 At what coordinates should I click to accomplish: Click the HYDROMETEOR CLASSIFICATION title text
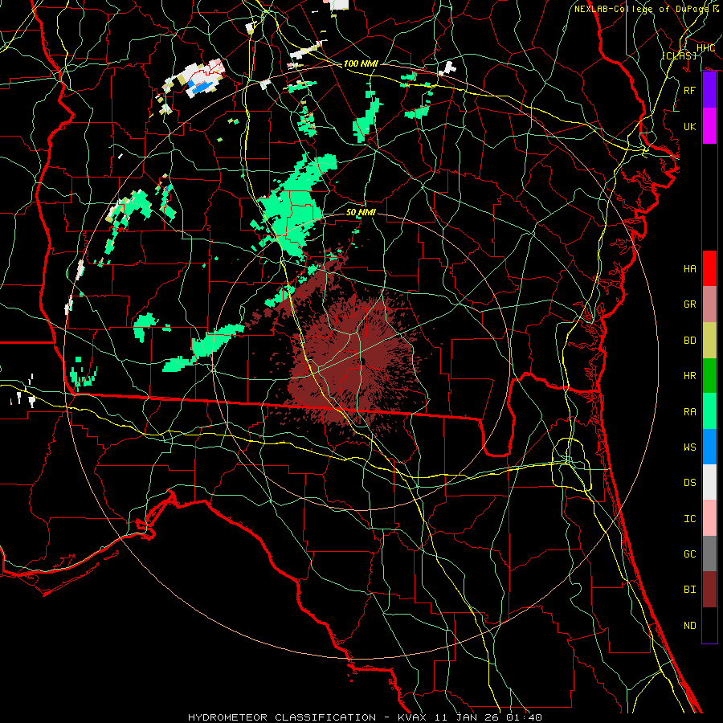pyautogui.click(x=282, y=717)
